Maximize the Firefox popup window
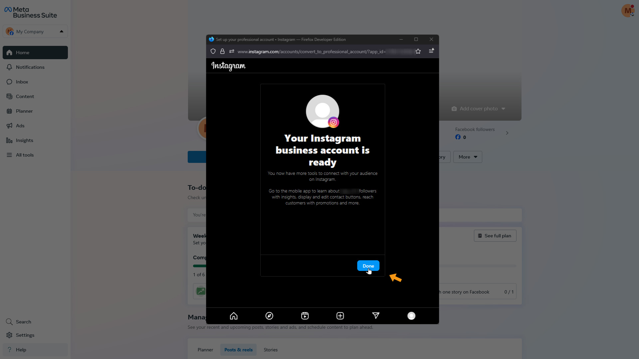The height and width of the screenshot is (359, 639). 416,39
